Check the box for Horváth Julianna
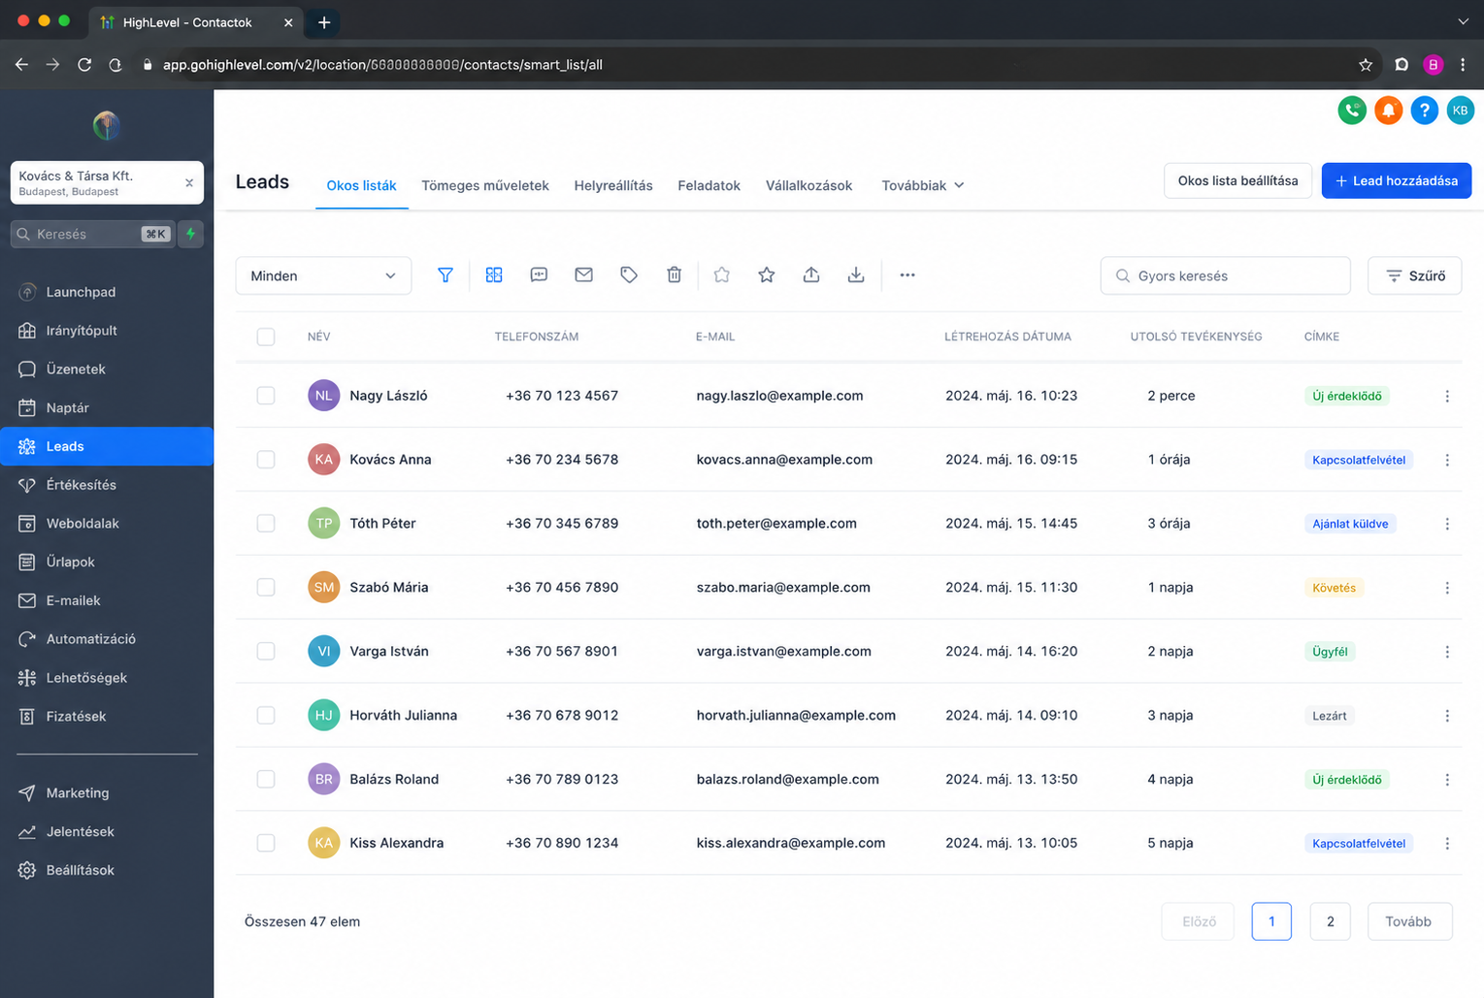This screenshot has width=1484, height=998. click(266, 716)
